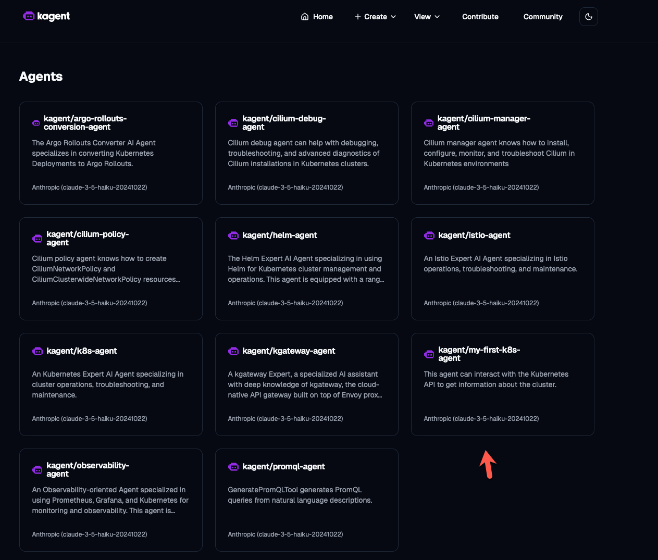Click the Home house icon

[305, 17]
